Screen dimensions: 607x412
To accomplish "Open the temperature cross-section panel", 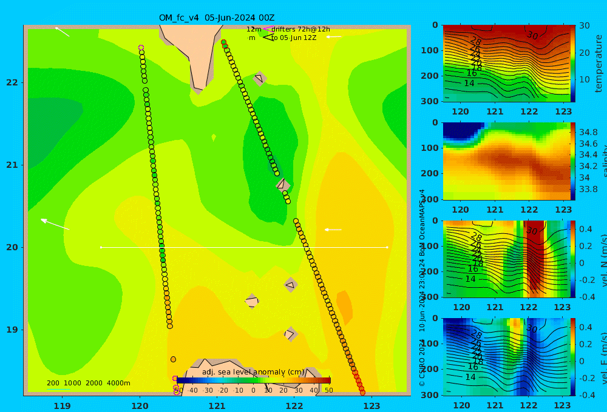I will coord(506,64).
